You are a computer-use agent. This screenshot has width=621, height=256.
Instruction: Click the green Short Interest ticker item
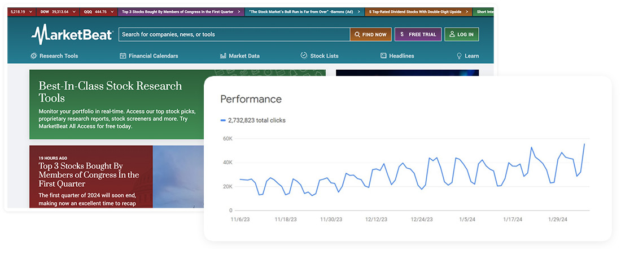pyautogui.click(x=484, y=12)
